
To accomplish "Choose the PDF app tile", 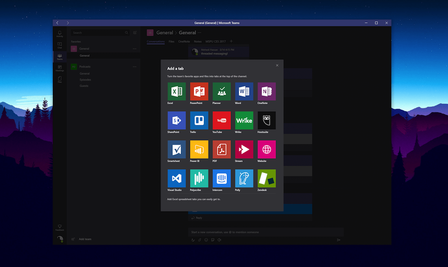I will click(222, 149).
